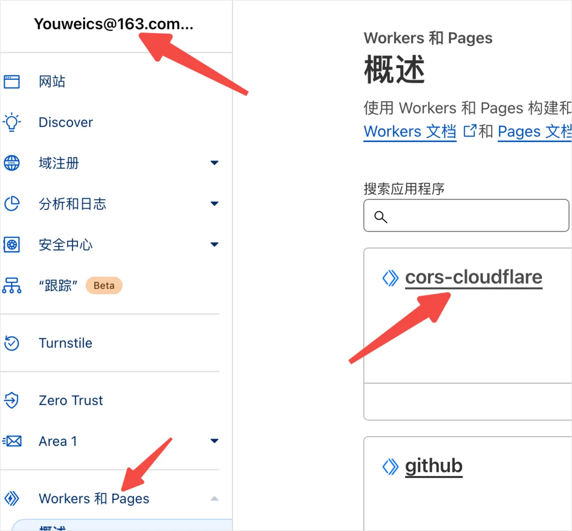Viewport: 572px width, 531px height.
Task: Click the Area 1 envelope icon
Action: click(x=11, y=441)
